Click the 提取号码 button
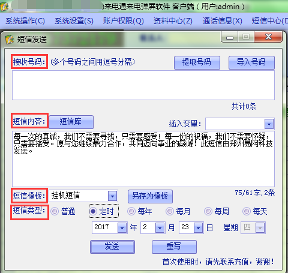This screenshot has height=273, width=288. (x=197, y=62)
